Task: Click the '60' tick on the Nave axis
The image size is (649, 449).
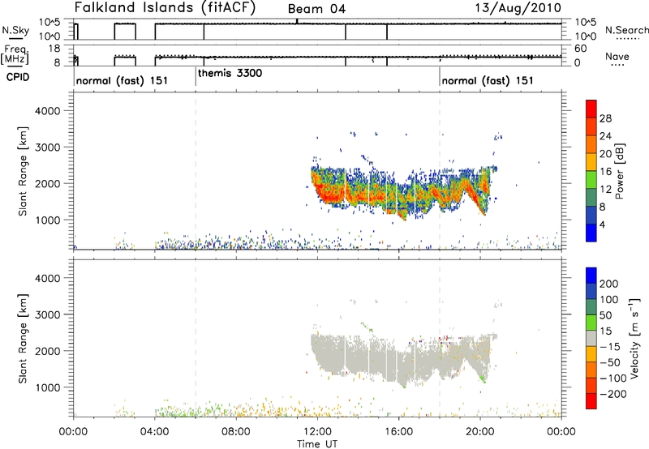Action: [581, 49]
